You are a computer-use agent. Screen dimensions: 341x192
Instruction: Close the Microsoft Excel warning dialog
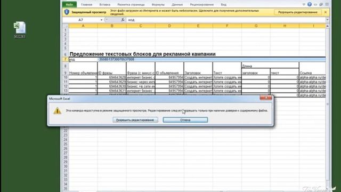[x=266, y=98]
